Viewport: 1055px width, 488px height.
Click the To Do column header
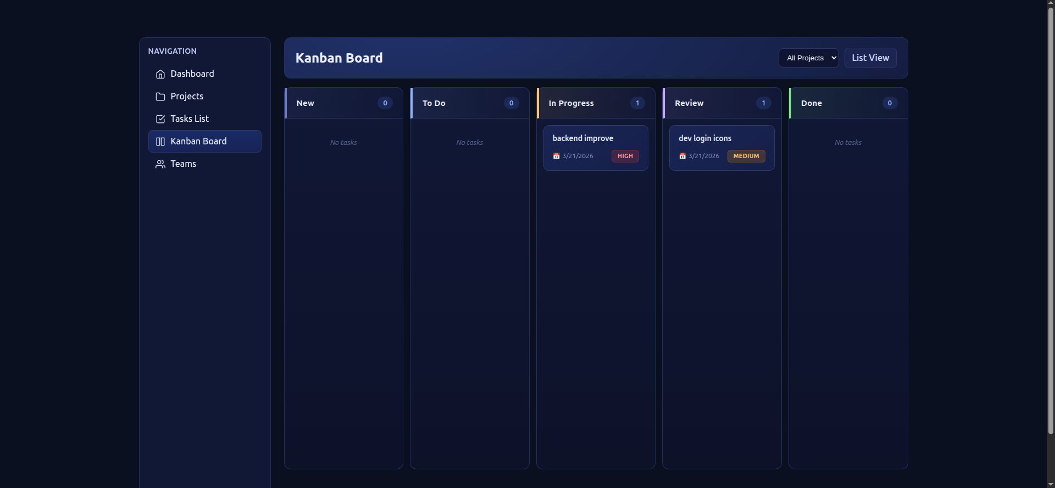pyautogui.click(x=470, y=103)
